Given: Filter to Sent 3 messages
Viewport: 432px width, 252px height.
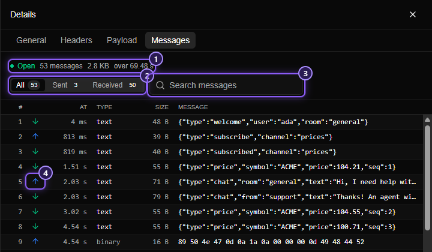Looking at the screenshot, I should [x=65, y=85].
